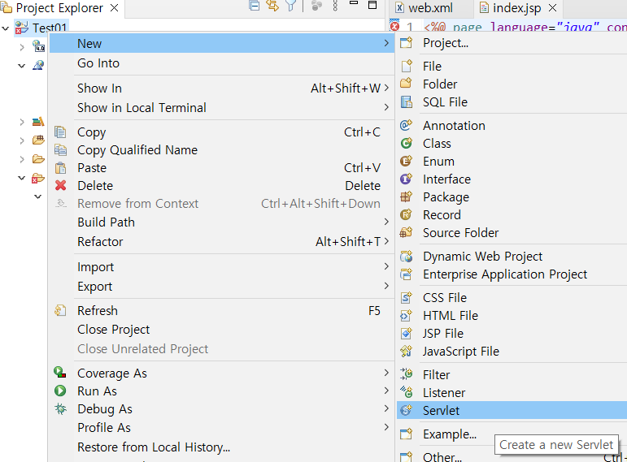
Task: Click the CSS File icon
Action: click(407, 297)
